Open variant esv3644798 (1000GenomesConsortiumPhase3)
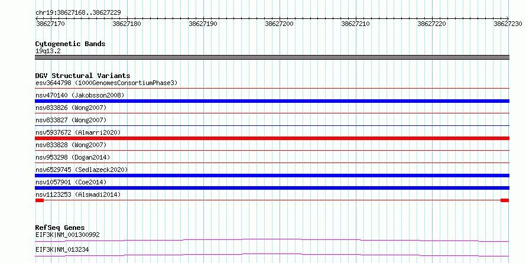526x263 pixels. pyautogui.click(x=106, y=83)
